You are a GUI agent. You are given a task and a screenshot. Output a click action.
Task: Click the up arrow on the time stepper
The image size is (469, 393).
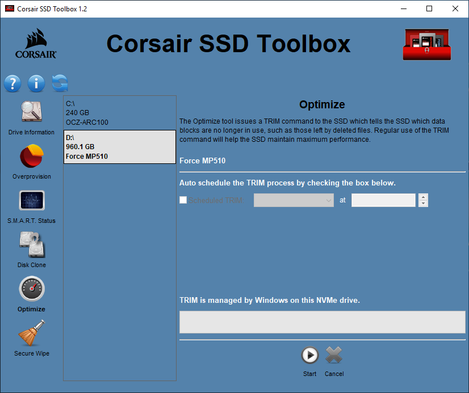coord(423,197)
